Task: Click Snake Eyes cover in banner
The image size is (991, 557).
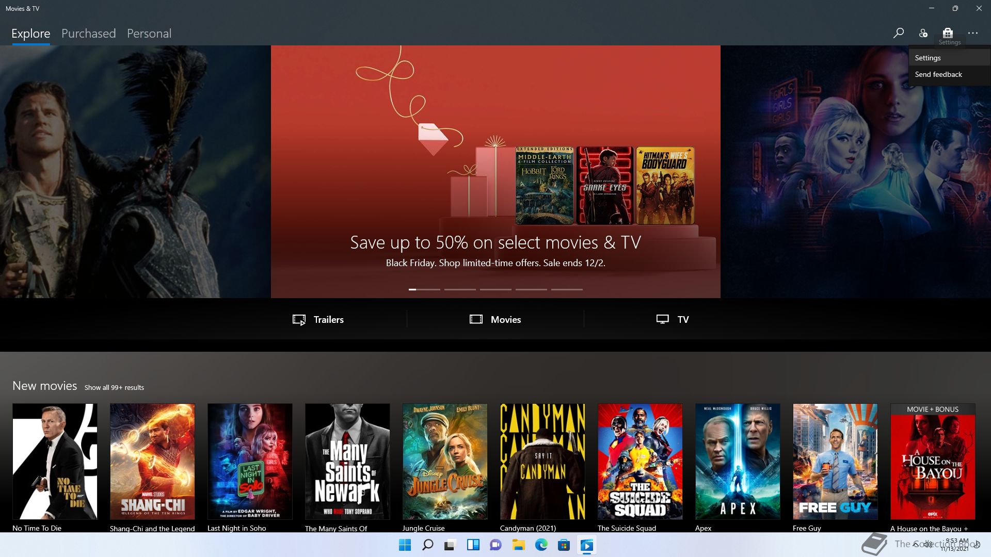Action: [x=605, y=186]
